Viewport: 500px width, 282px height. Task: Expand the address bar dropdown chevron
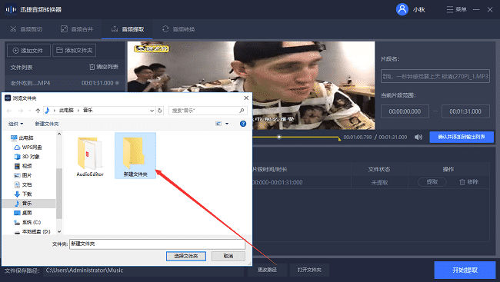[x=152, y=111]
